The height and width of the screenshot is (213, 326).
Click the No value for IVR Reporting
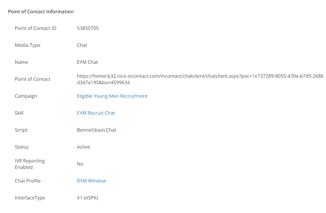click(80, 164)
